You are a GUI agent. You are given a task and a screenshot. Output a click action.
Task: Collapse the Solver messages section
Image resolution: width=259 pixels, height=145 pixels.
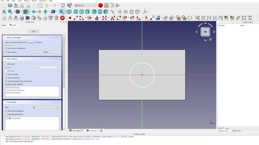click(x=59, y=37)
